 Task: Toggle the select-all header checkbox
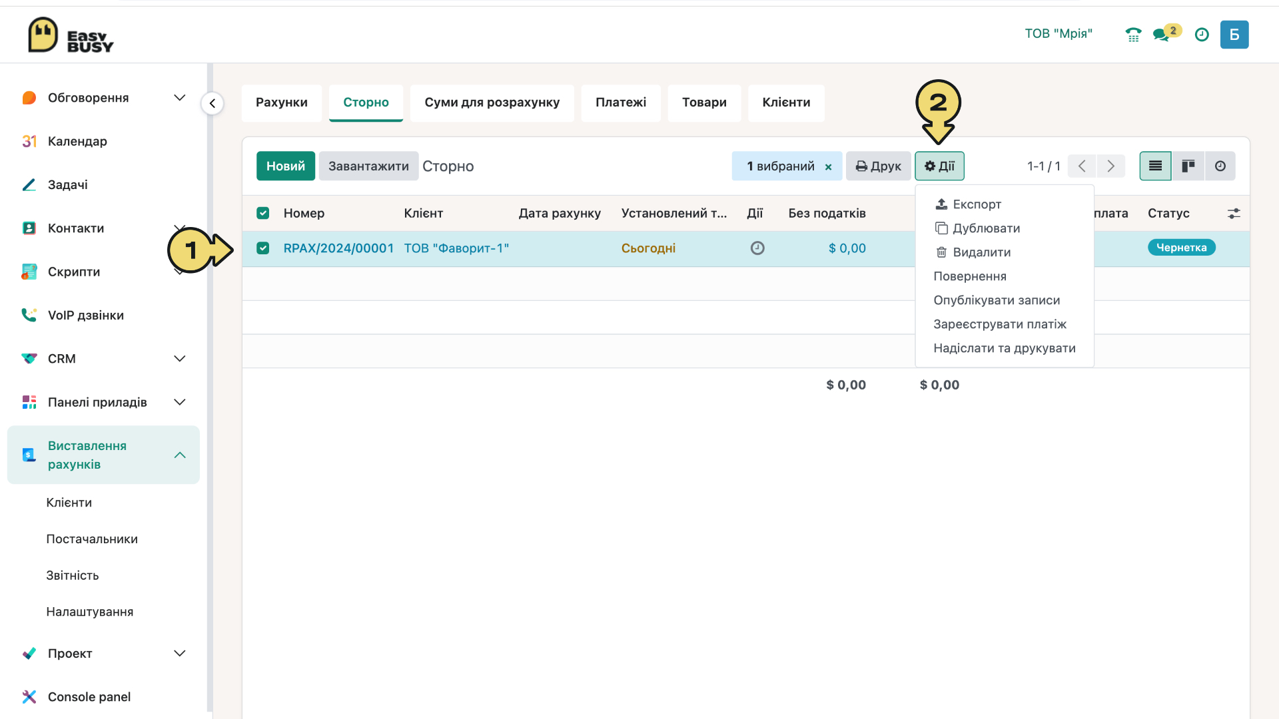pyautogui.click(x=263, y=213)
